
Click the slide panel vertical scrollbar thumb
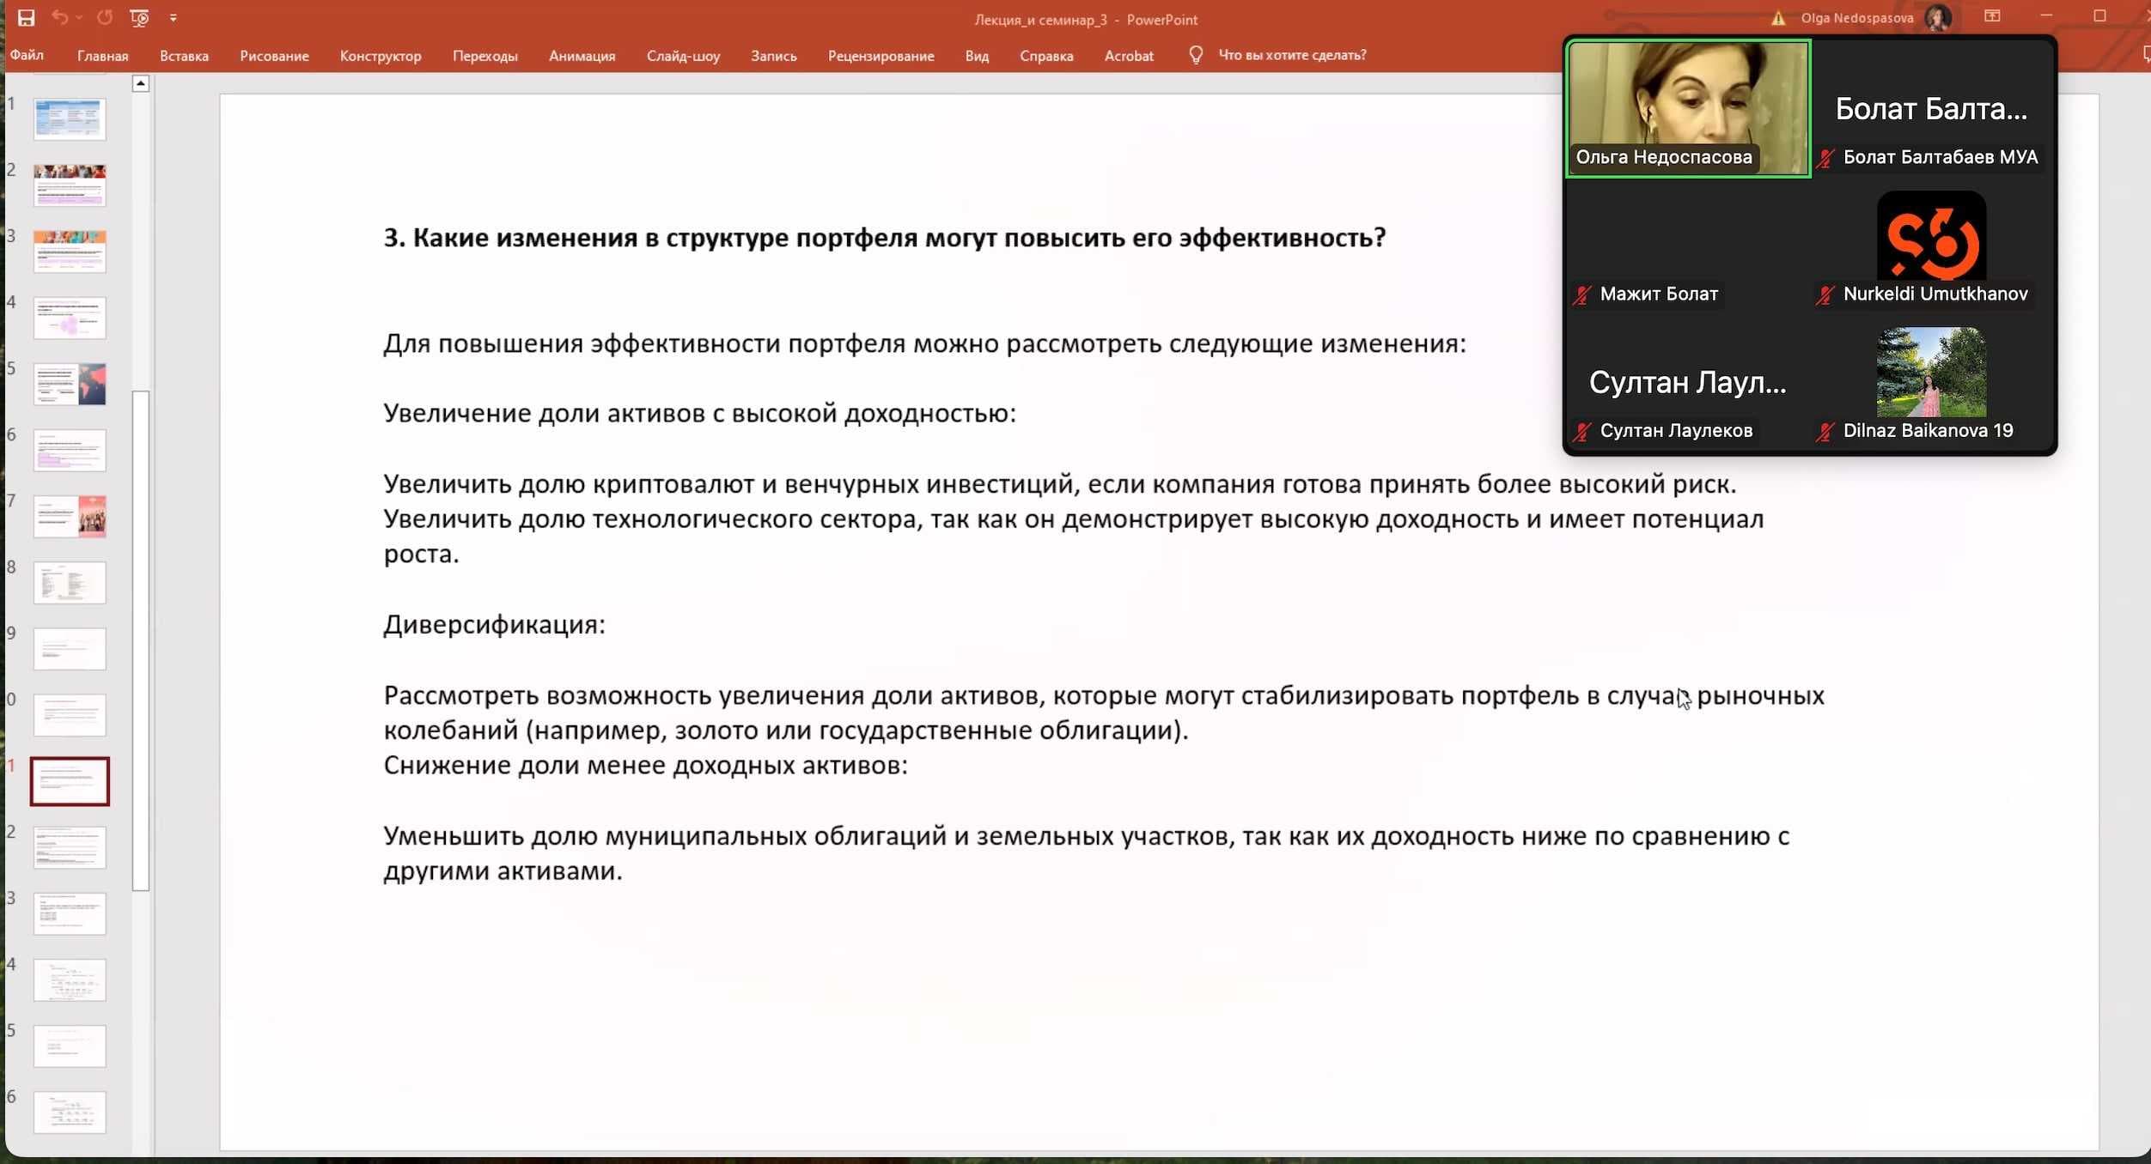click(x=141, y=640)
